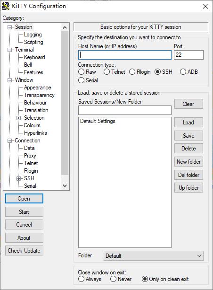
Task: Open the Scripting category
Action: point(33,42)
